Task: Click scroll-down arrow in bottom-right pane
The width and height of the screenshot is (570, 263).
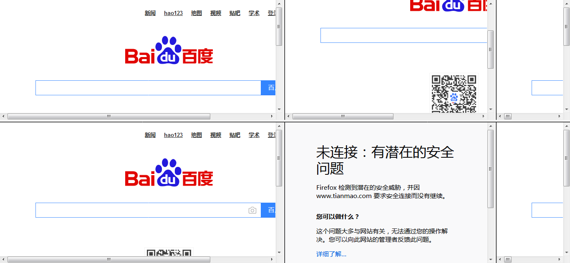Action: [x=567, y=253]
